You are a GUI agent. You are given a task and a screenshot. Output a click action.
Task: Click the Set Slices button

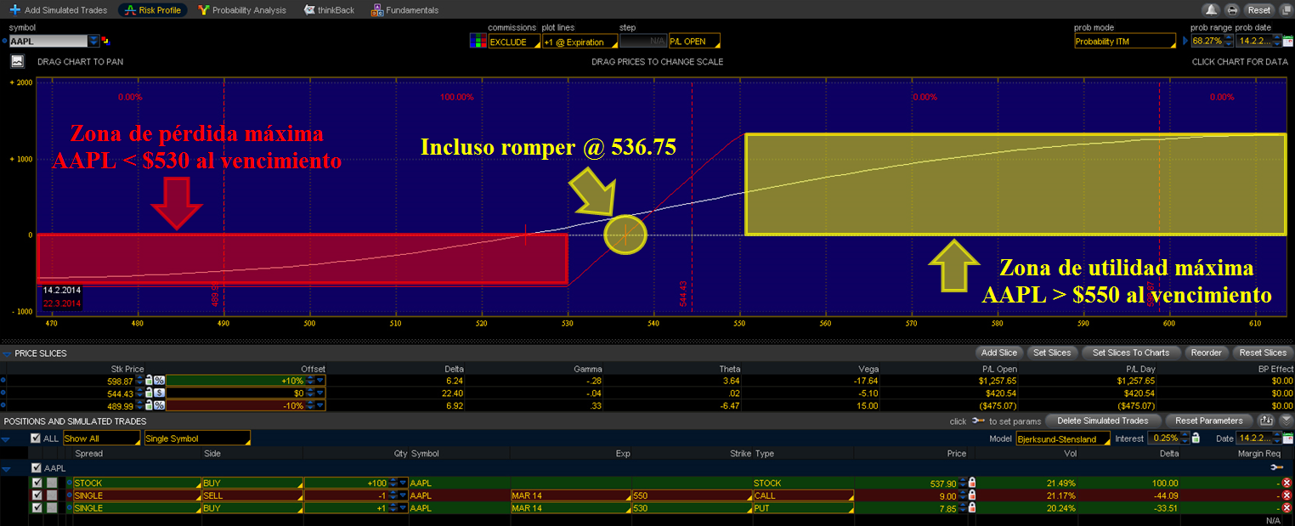click(x=1052, y=353)
